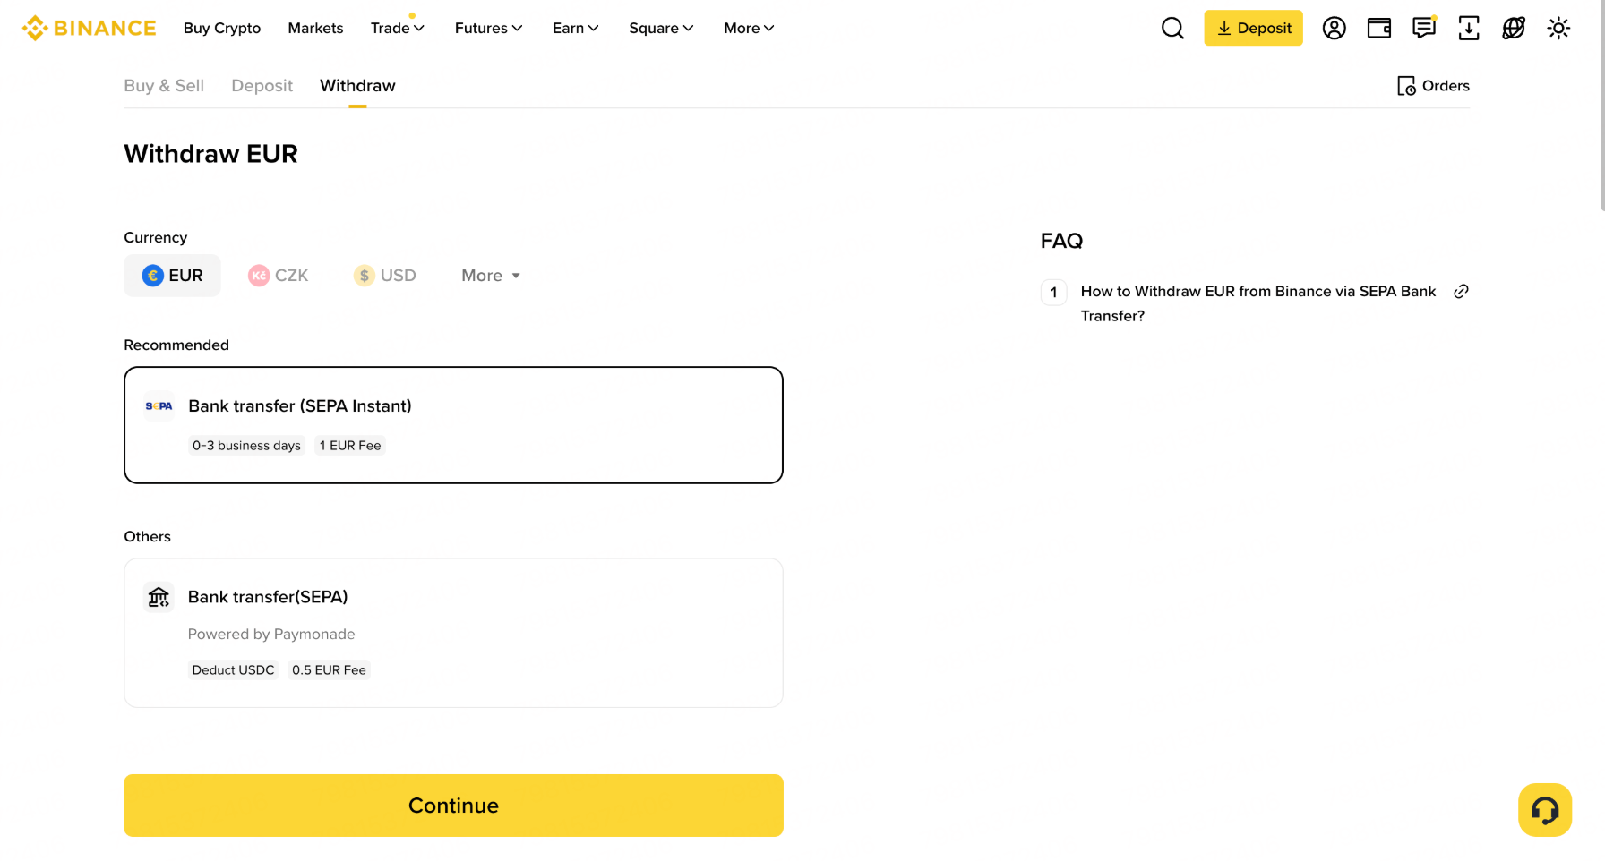Click the FAQ link chain icon

coord(1461,291)
